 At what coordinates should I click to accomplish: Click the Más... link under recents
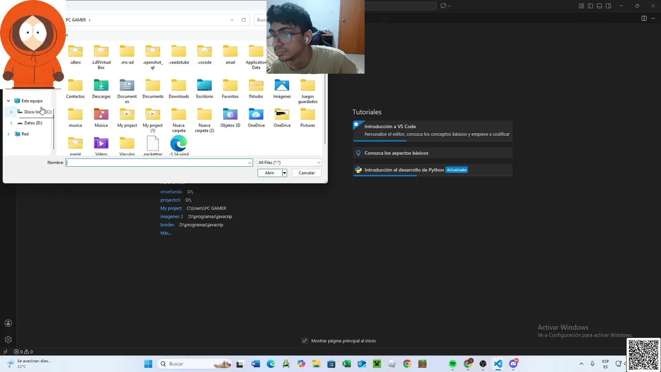click(166, 233)
